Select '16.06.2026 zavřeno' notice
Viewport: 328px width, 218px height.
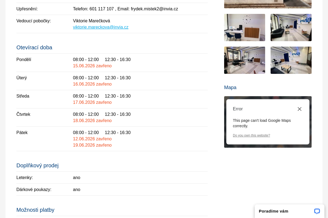pos(92,84)
